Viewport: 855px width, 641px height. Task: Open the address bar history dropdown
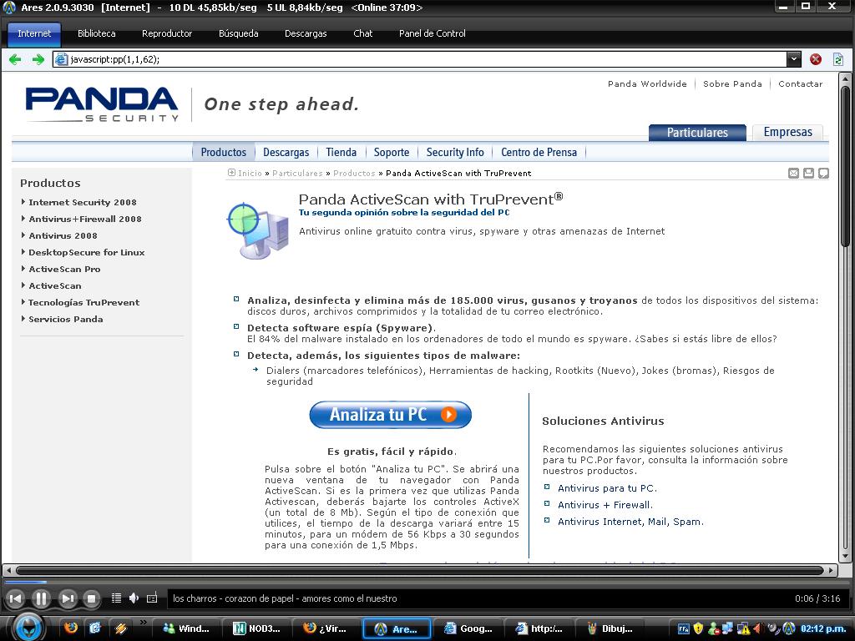point(794,59)
